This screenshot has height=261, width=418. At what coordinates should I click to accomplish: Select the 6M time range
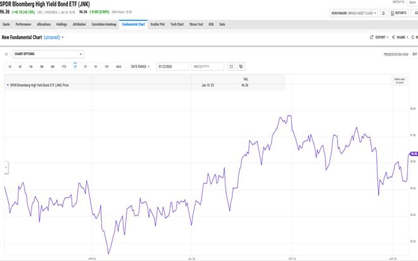(53, 66)
